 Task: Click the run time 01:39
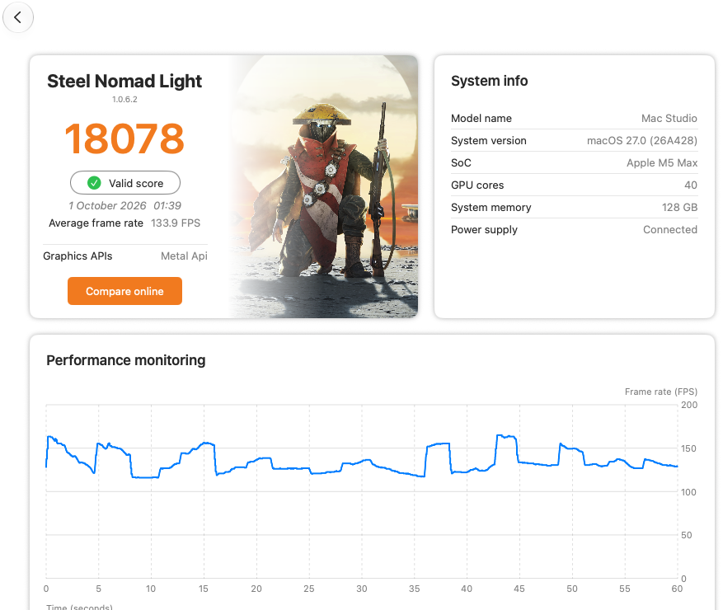click(x=167, y=205)
